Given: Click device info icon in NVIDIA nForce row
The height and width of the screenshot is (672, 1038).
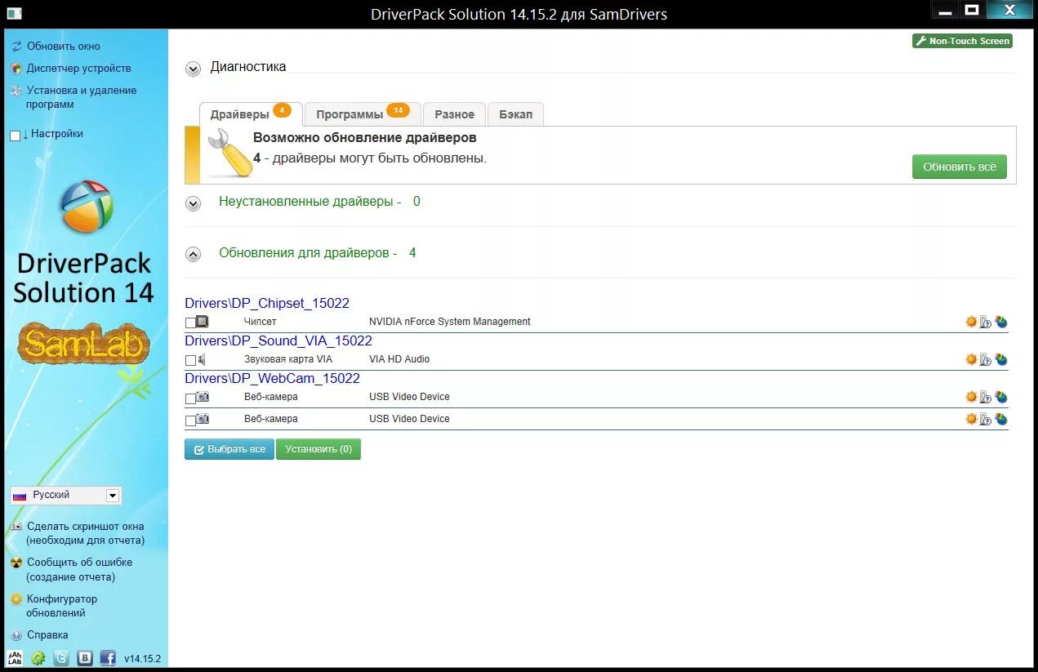Looking at the screenshot, I should coord(986,322).
